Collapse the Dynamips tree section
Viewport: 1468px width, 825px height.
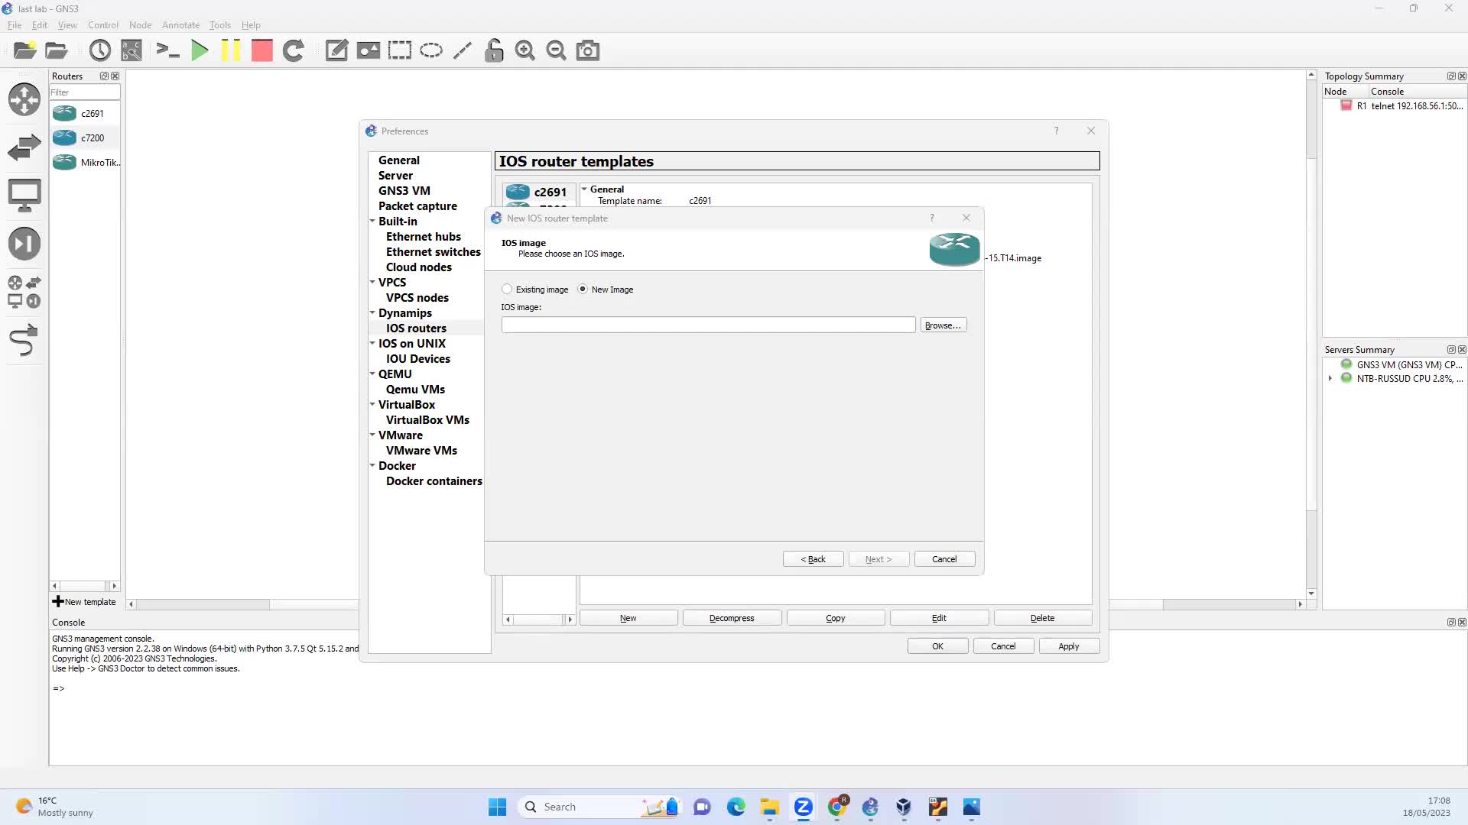[372, 312]
